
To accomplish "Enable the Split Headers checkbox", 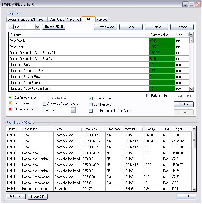I will [x=91, y=104].
